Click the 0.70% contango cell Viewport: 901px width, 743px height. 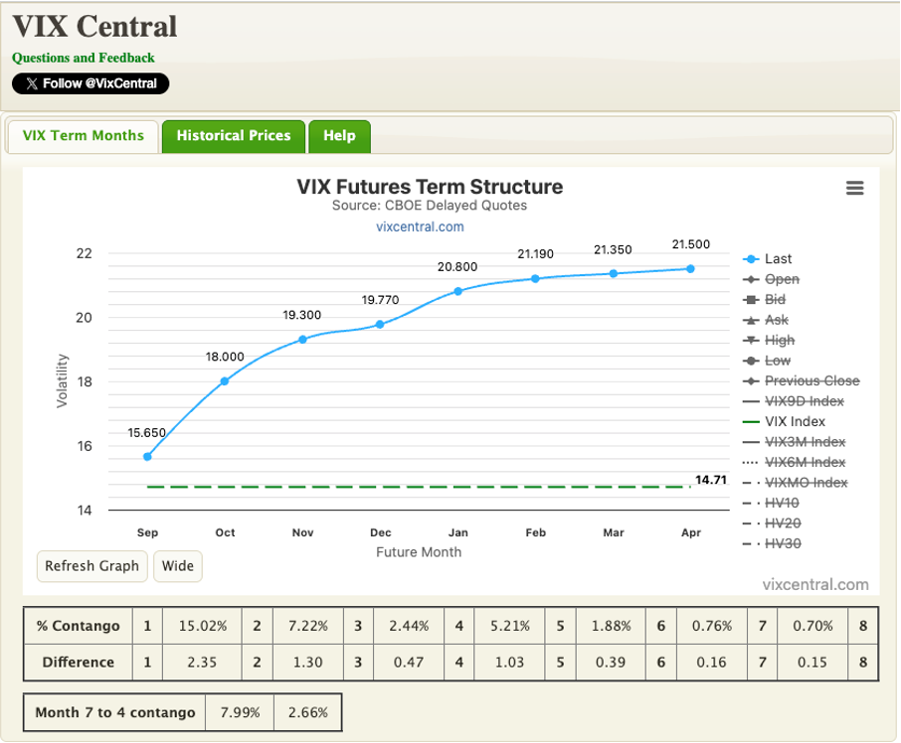(x=813, y=626)
